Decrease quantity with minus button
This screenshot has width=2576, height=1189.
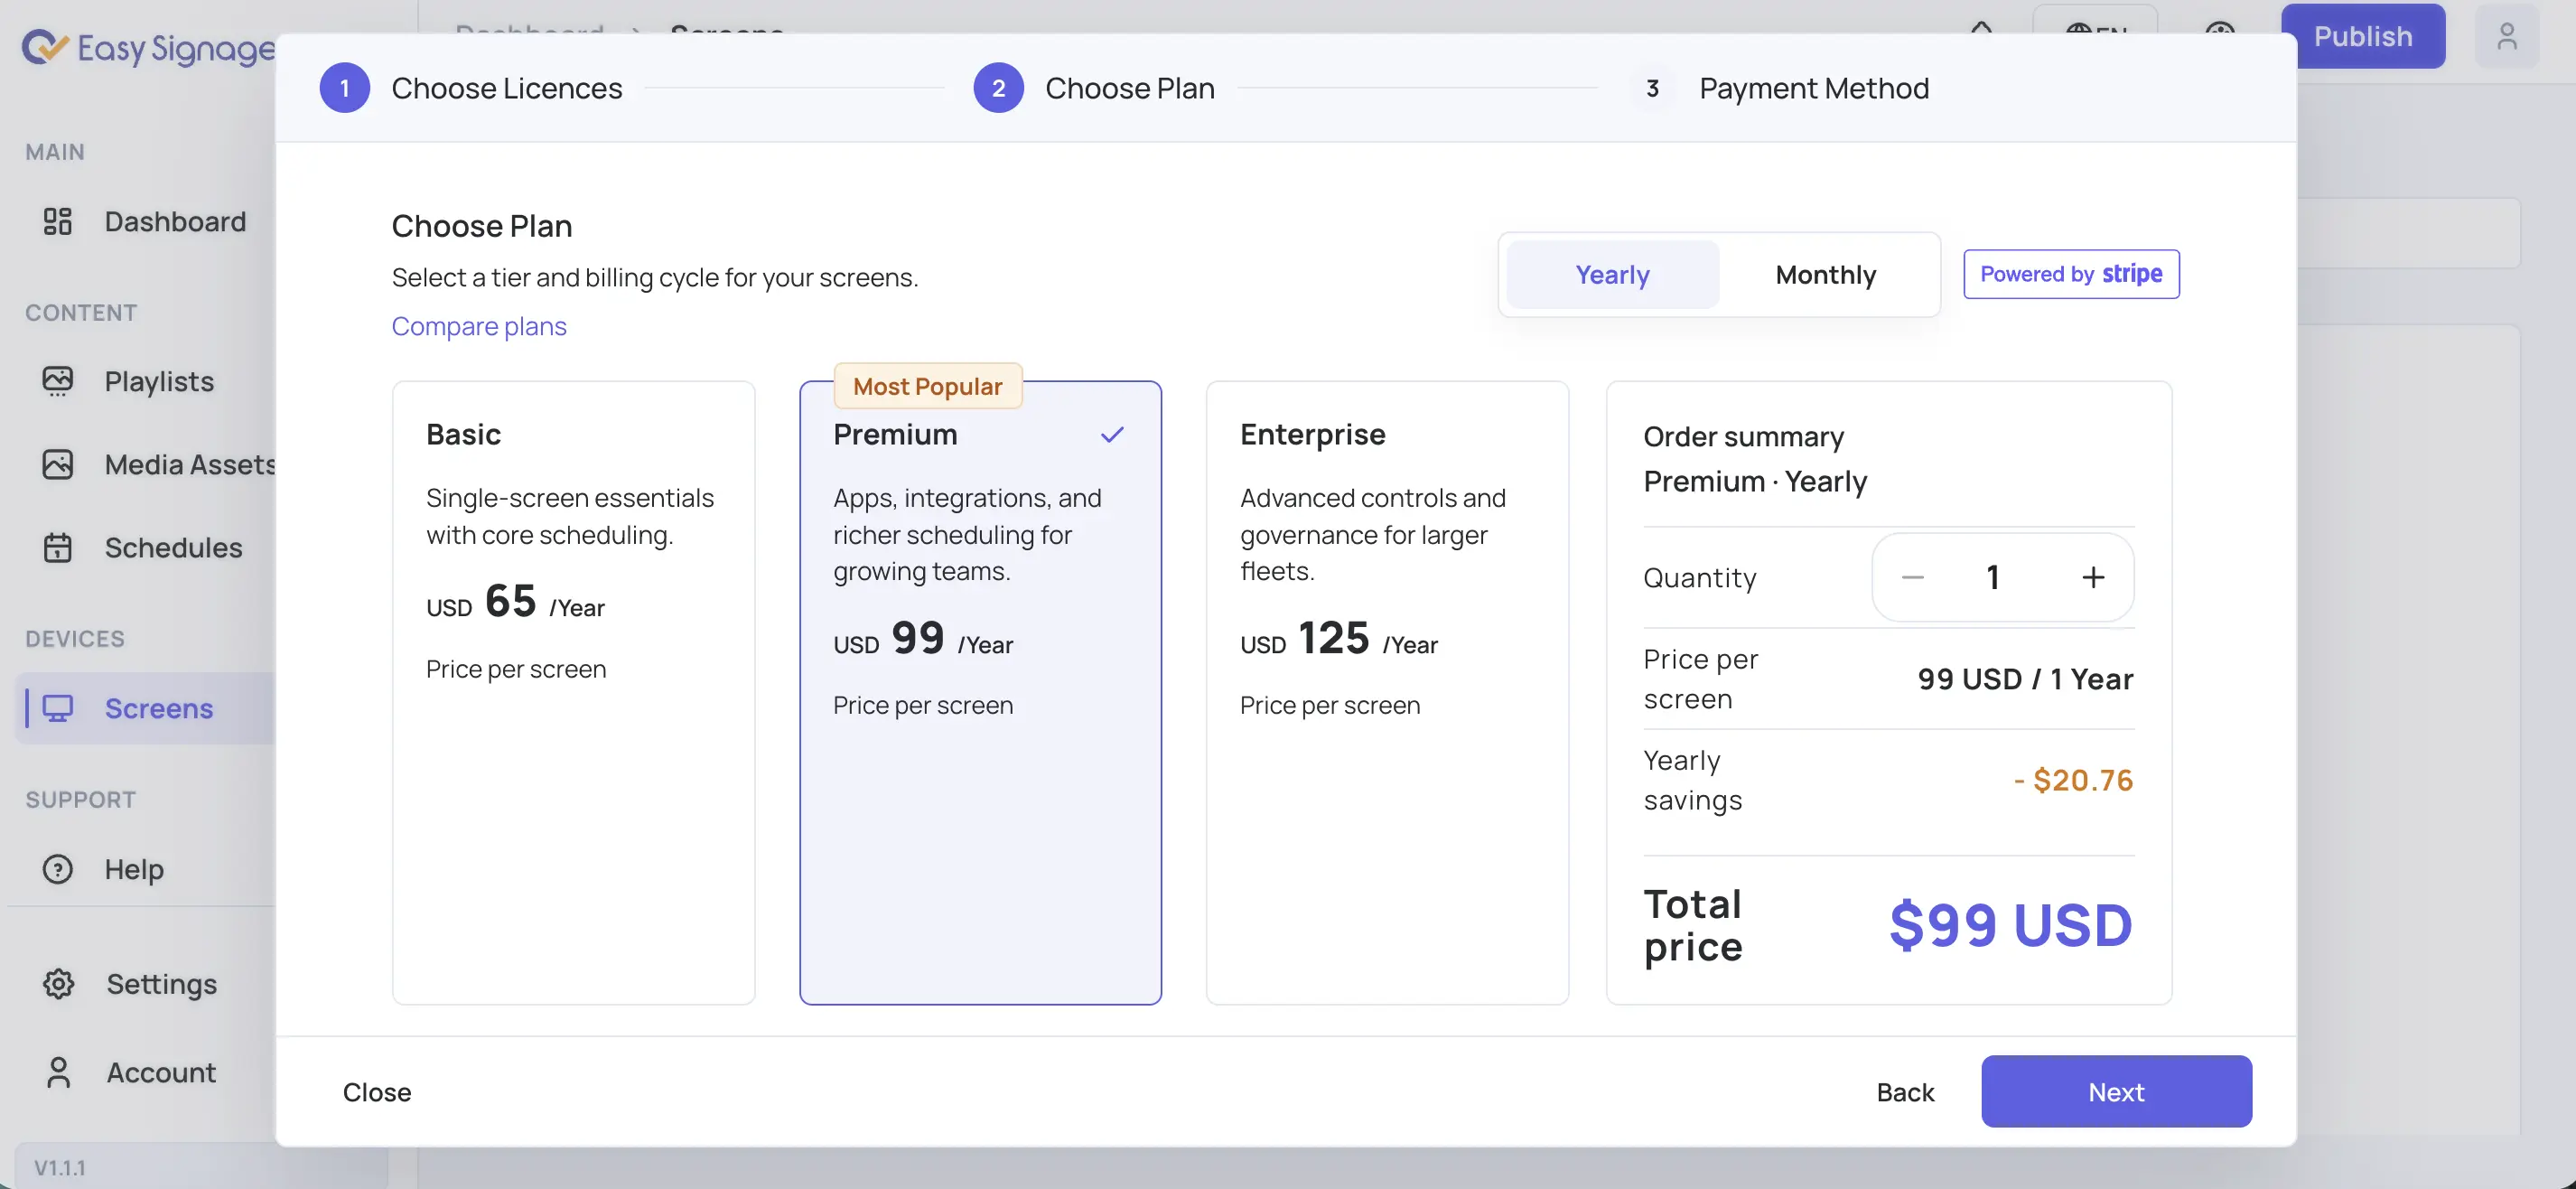point(1912,577)
